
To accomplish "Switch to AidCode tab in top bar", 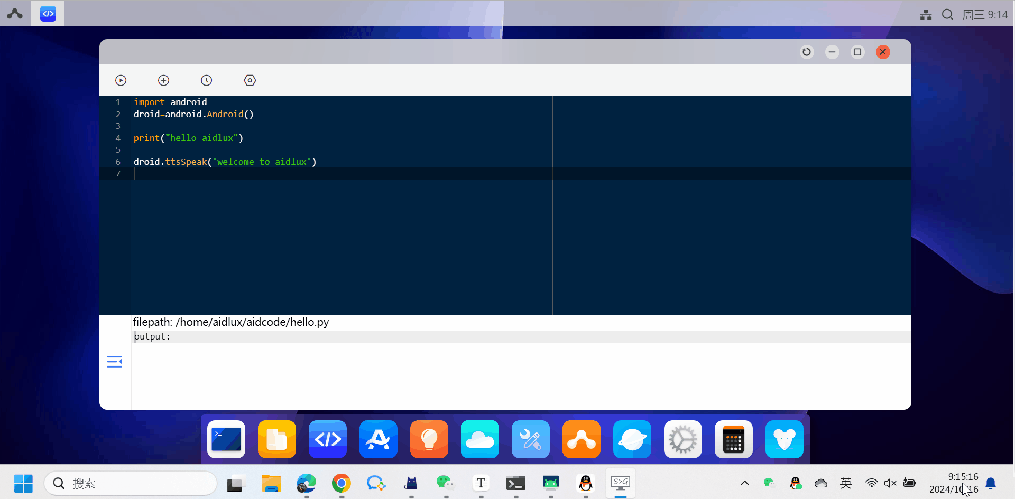I will click(x=48, y=14).
